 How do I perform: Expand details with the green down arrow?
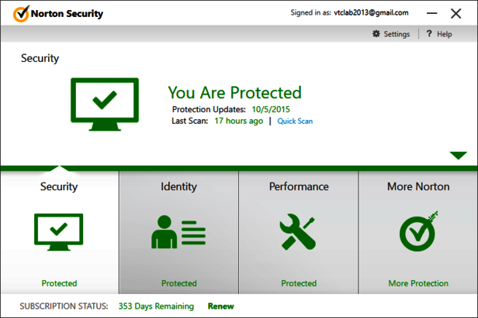coord(458,156)
